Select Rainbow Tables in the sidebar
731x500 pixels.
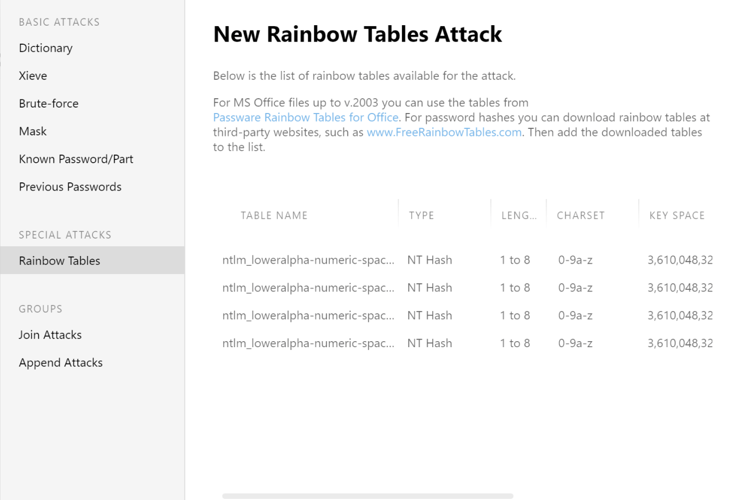click(x=59, y=261)
